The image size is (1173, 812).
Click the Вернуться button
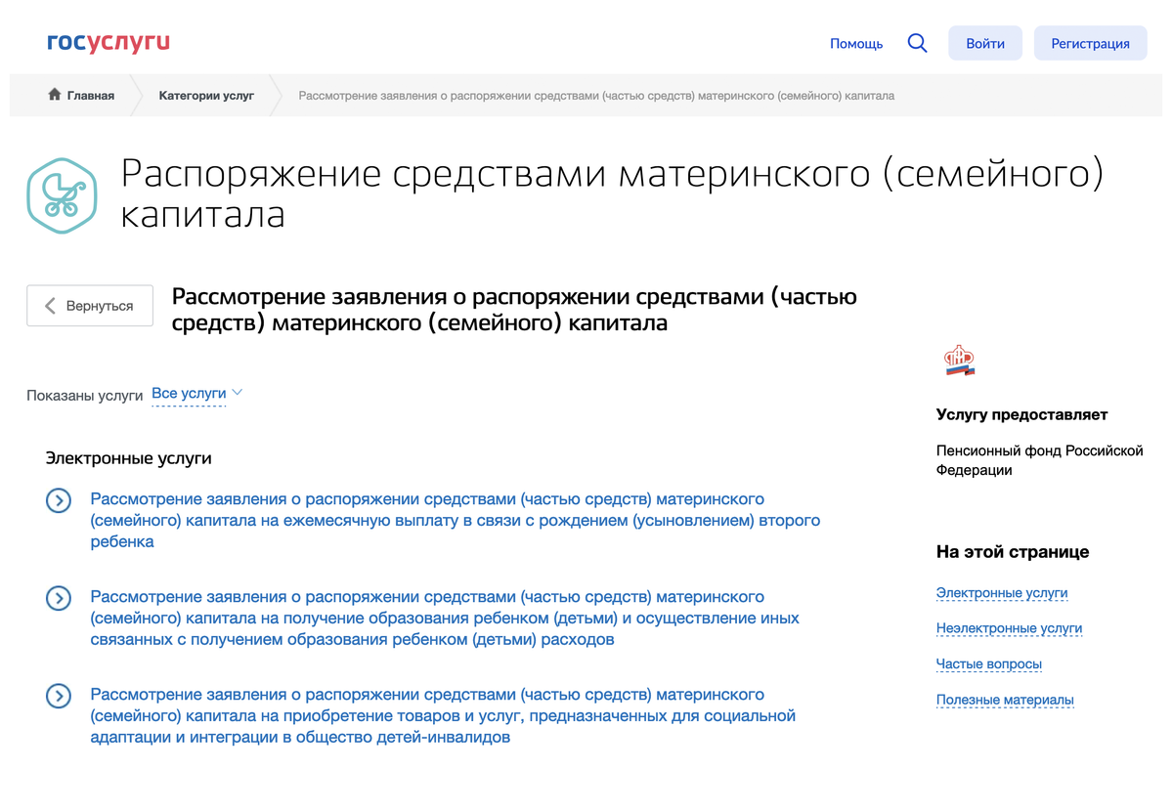pyautogui.click(x=90, y=306)
